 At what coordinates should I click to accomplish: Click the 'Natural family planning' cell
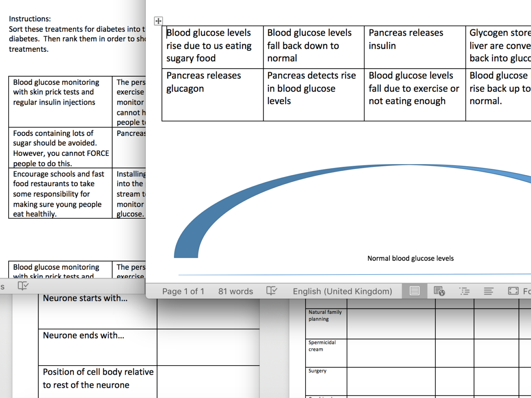point(324,316)
